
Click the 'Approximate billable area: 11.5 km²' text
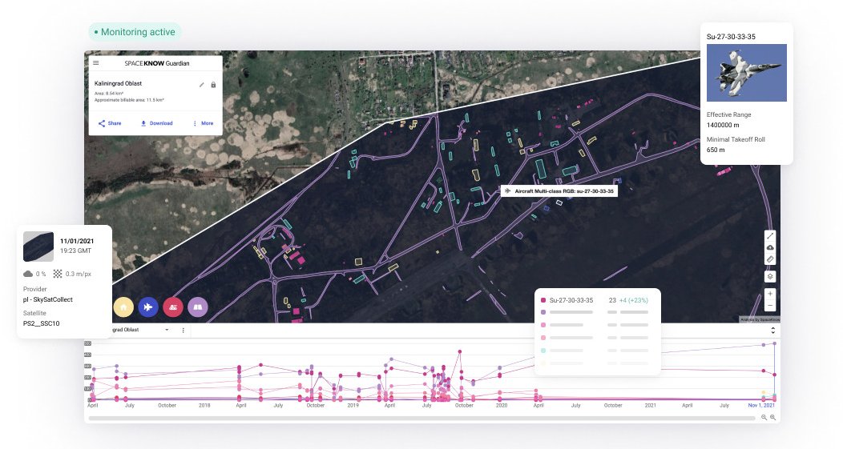pos(129,100)
